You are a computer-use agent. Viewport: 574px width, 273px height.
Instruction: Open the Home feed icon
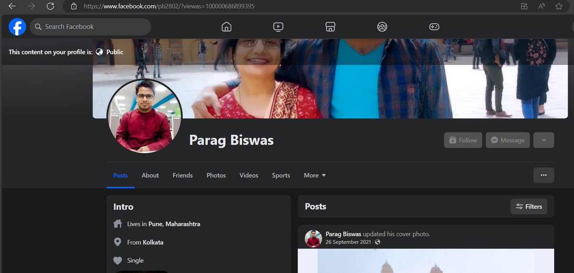click(227, 27)
